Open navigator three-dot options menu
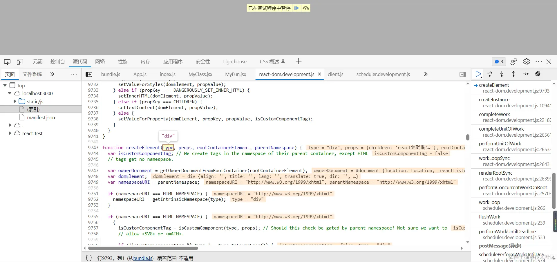 74,74
